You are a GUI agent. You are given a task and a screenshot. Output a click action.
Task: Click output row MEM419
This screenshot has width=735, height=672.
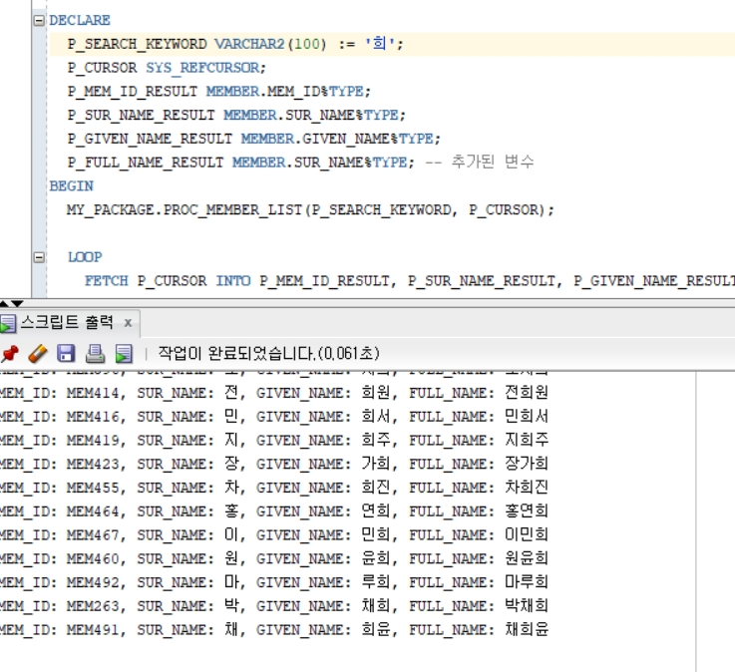[273, 440]
